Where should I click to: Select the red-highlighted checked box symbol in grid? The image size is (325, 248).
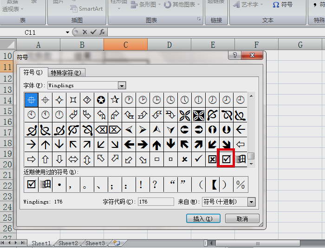coord(226,159)
